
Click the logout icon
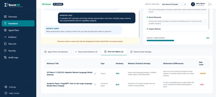coord(210,4)
